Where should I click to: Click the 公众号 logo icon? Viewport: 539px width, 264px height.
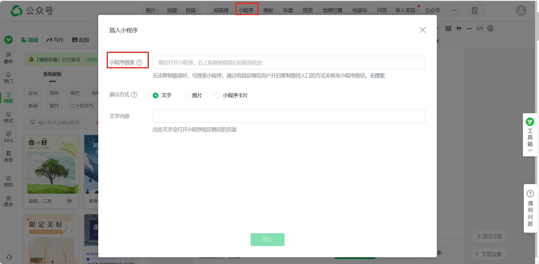point(16,11)
